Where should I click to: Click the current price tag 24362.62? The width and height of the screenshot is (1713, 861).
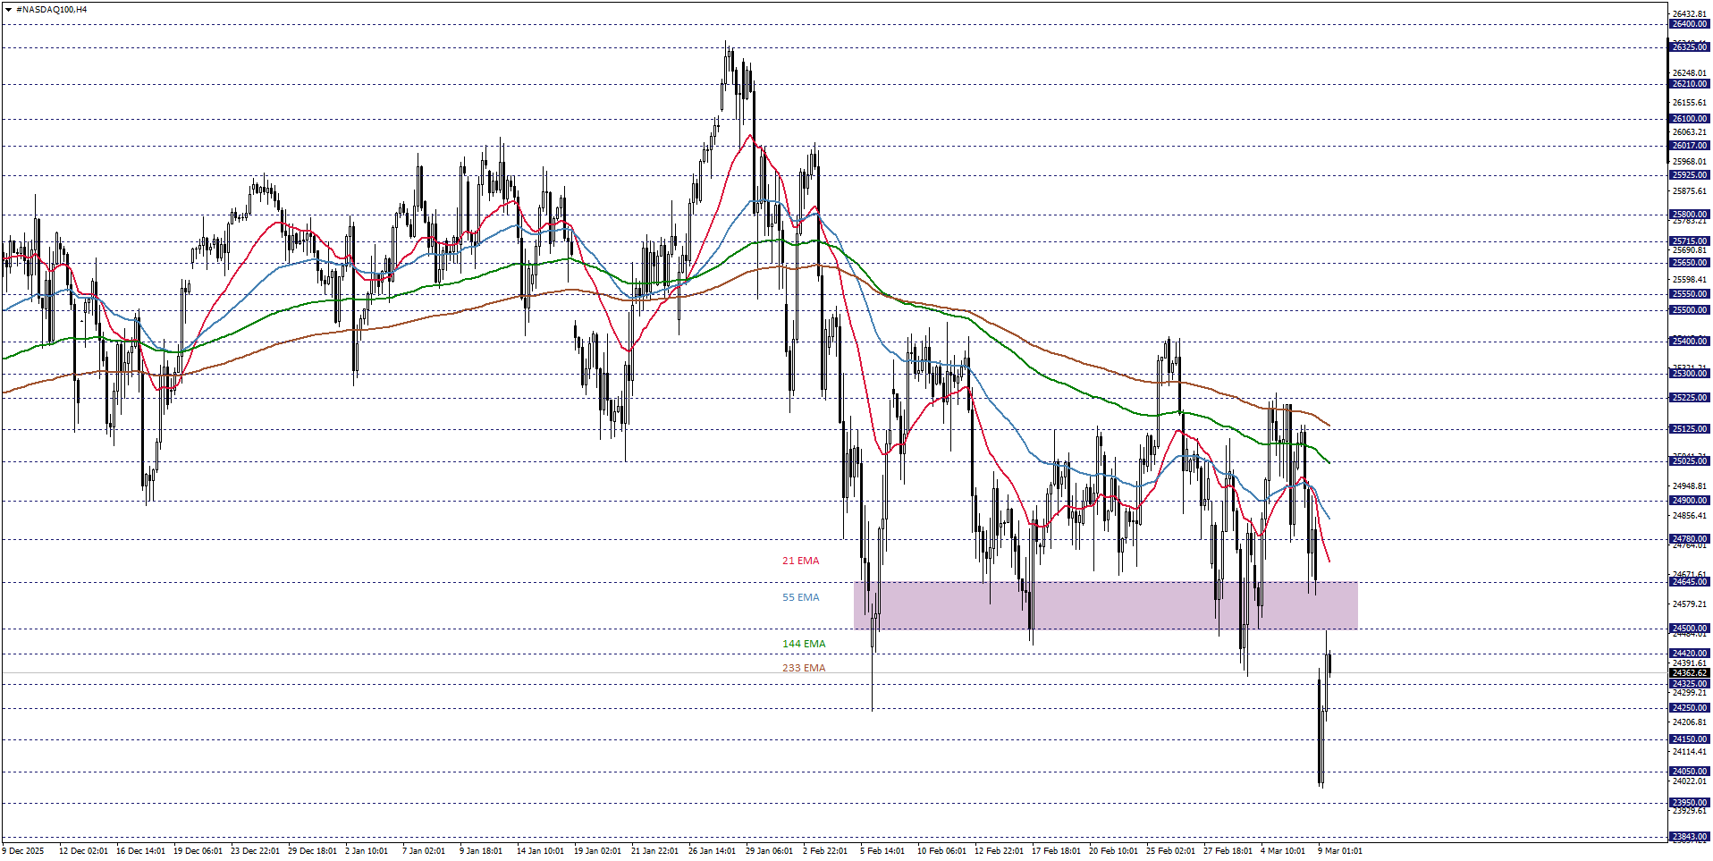tap(1690, 671)
